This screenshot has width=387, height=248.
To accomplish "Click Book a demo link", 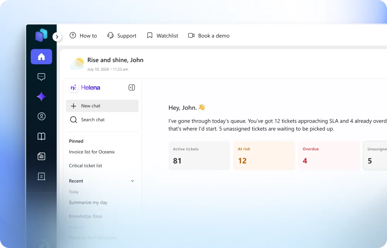I will pos(209,36).
